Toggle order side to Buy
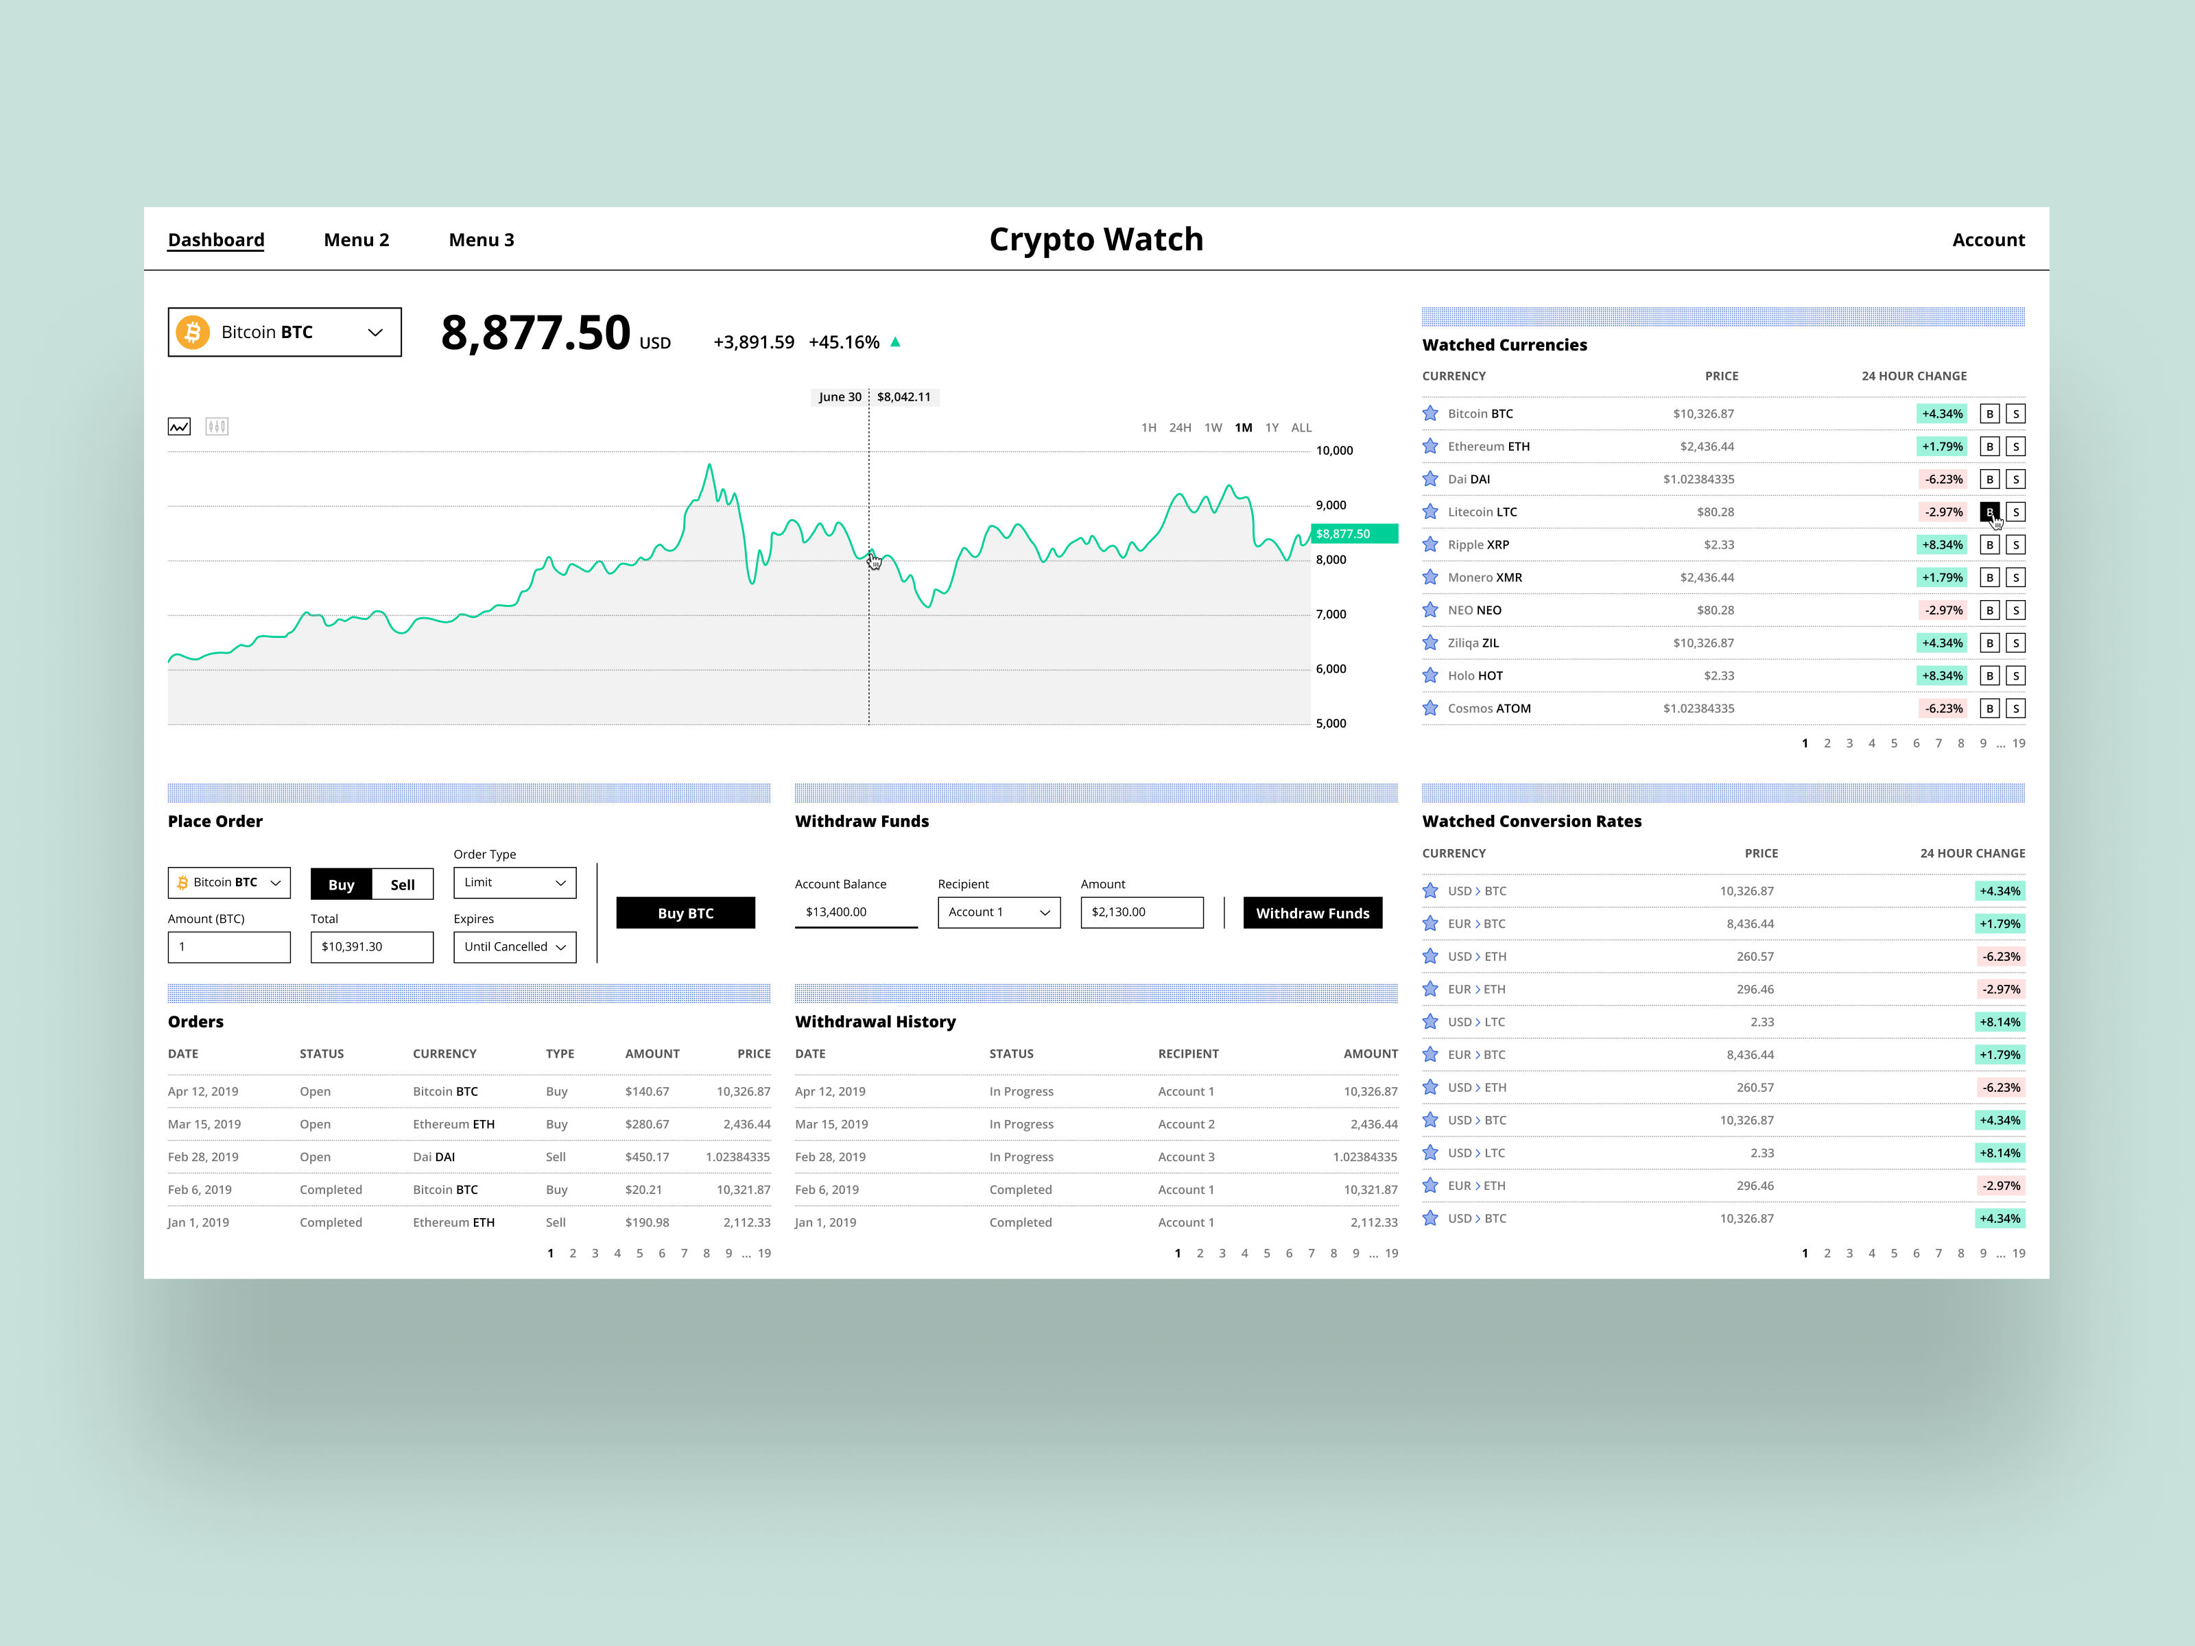 point(342,884)
